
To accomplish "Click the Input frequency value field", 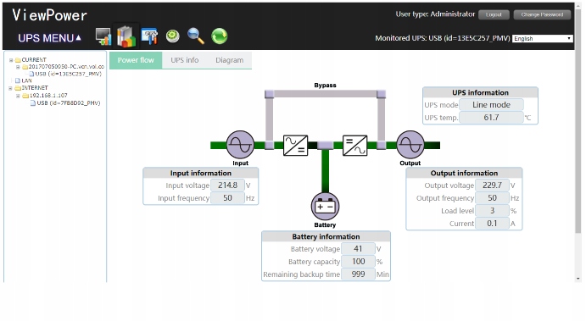I will tap(227, 198).
